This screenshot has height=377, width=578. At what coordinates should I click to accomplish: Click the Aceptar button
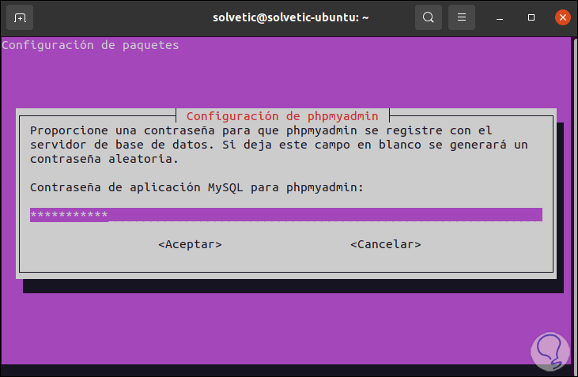pyautogui.click(x=190, y=244)
